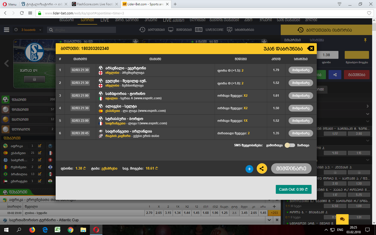Toggle the რუმინეთი checkbox
376x235 pixels.
pos(40,167)
